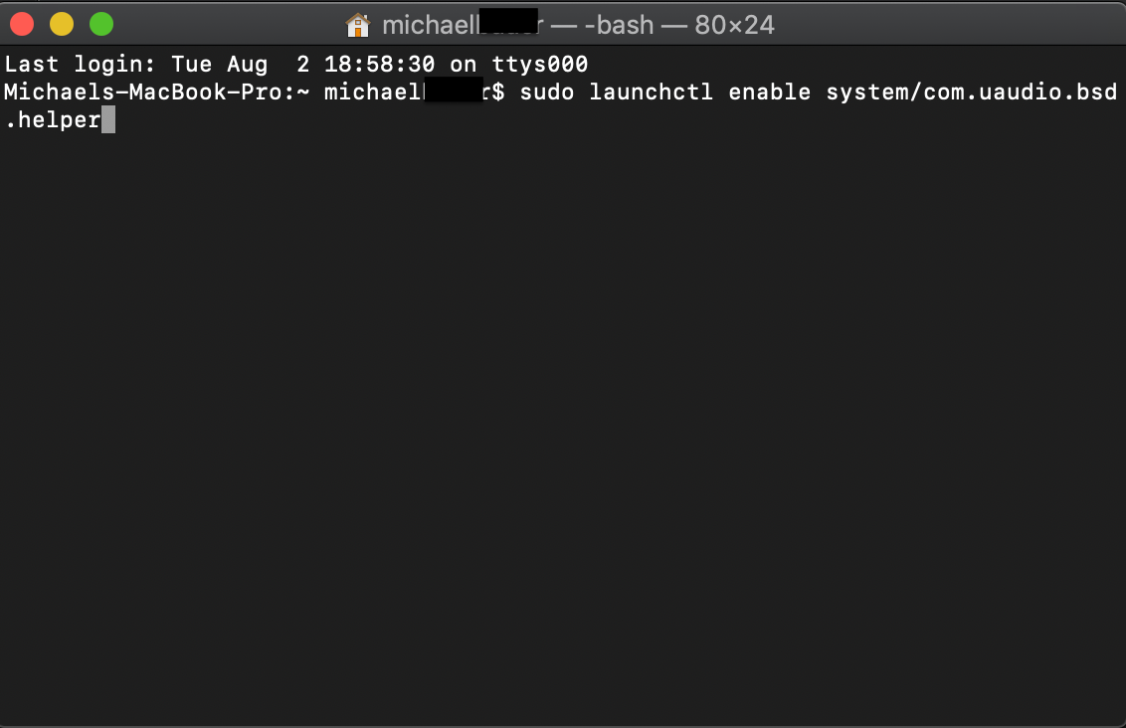Viewport: 1126px width, 728px height.
Task: Minimize the Terminal window with the yellow button
Action: click(60, 23)
